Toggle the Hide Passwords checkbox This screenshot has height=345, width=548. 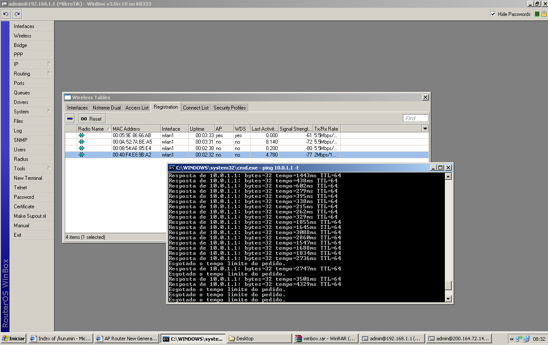point(493,14)
